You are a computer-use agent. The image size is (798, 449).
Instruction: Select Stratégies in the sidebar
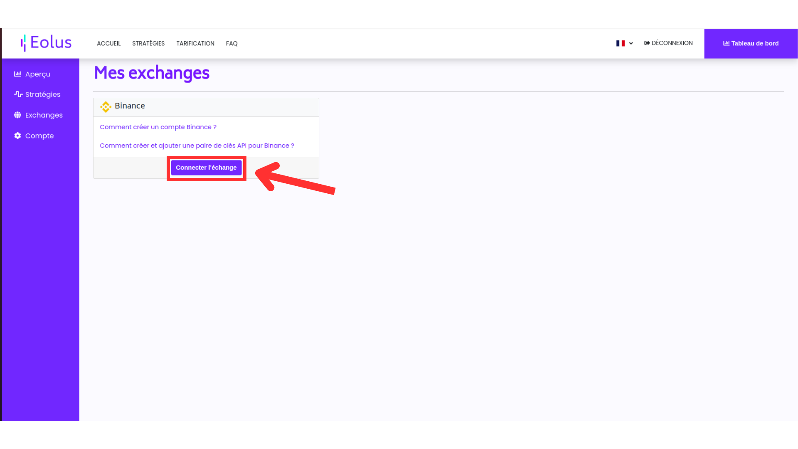pyautogui.click(x=43, y=94)
